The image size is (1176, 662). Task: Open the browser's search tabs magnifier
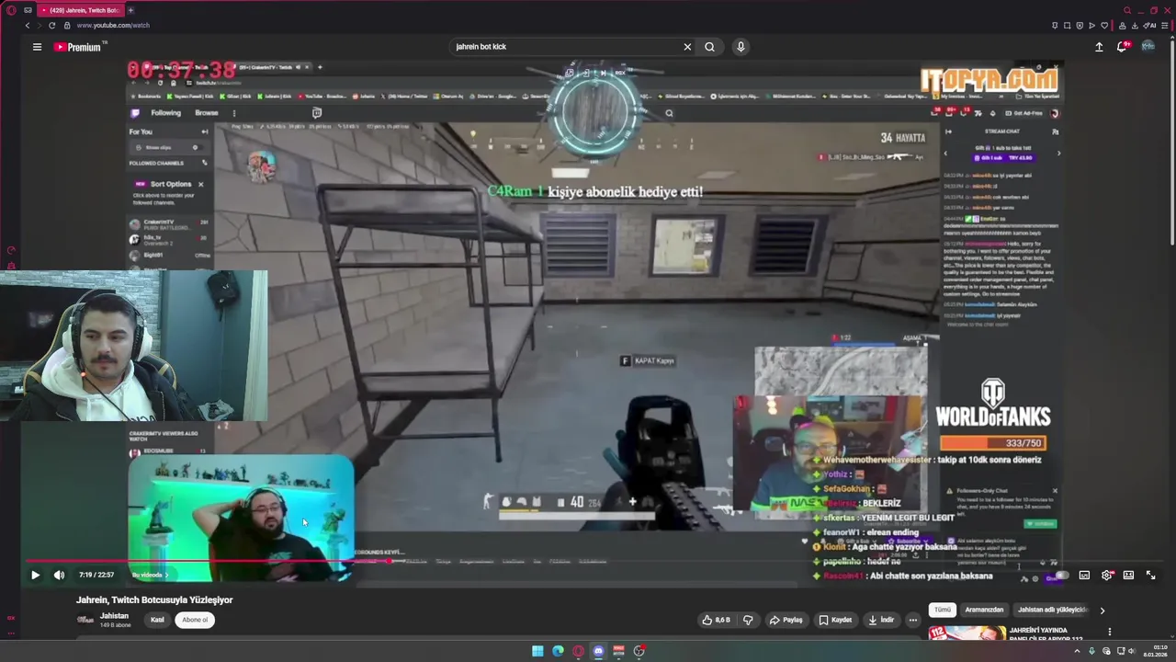(x=1127, y=10)
